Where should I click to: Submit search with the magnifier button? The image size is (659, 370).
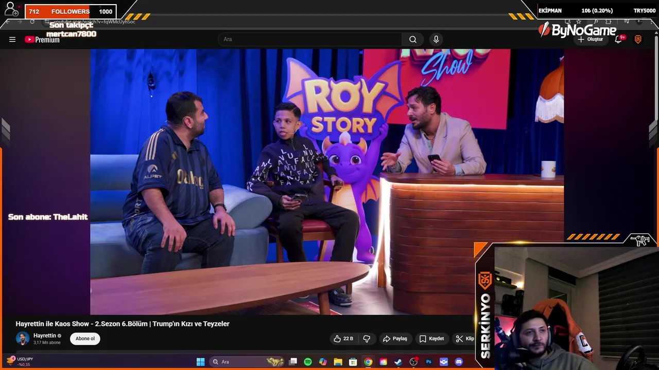pos(413,40)
